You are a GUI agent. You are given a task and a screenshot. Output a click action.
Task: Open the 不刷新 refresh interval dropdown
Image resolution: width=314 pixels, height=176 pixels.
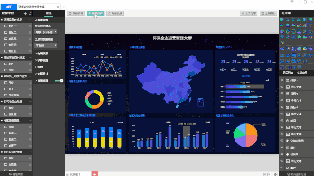46,46
